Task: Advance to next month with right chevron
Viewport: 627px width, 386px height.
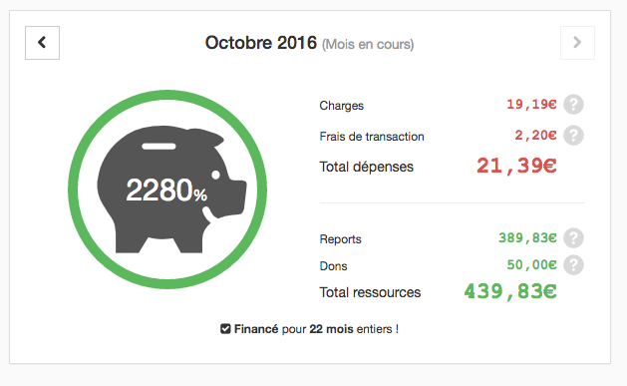Action: [577, 43]
